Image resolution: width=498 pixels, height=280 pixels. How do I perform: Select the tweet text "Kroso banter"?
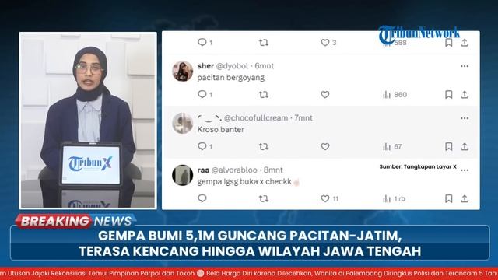(x=221, y=130)
